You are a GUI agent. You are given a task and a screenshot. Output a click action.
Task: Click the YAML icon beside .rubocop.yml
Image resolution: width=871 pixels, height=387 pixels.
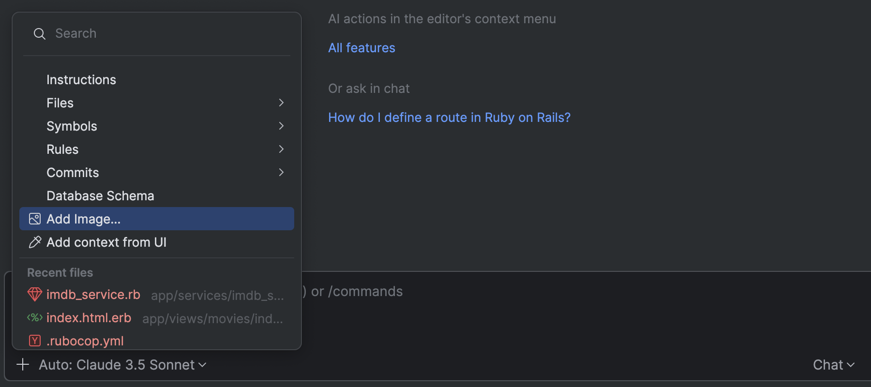tap(35, 341)
